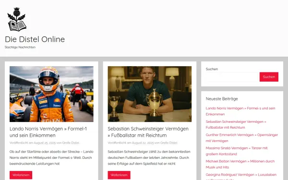Click Weiterlesen under the Lando Norris post
The width and height of the screenshot is (288, 180).
21,175
